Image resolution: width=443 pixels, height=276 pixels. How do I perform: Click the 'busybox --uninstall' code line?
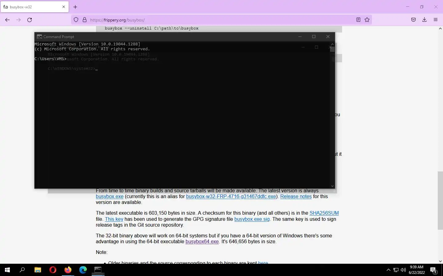(151, 28)
